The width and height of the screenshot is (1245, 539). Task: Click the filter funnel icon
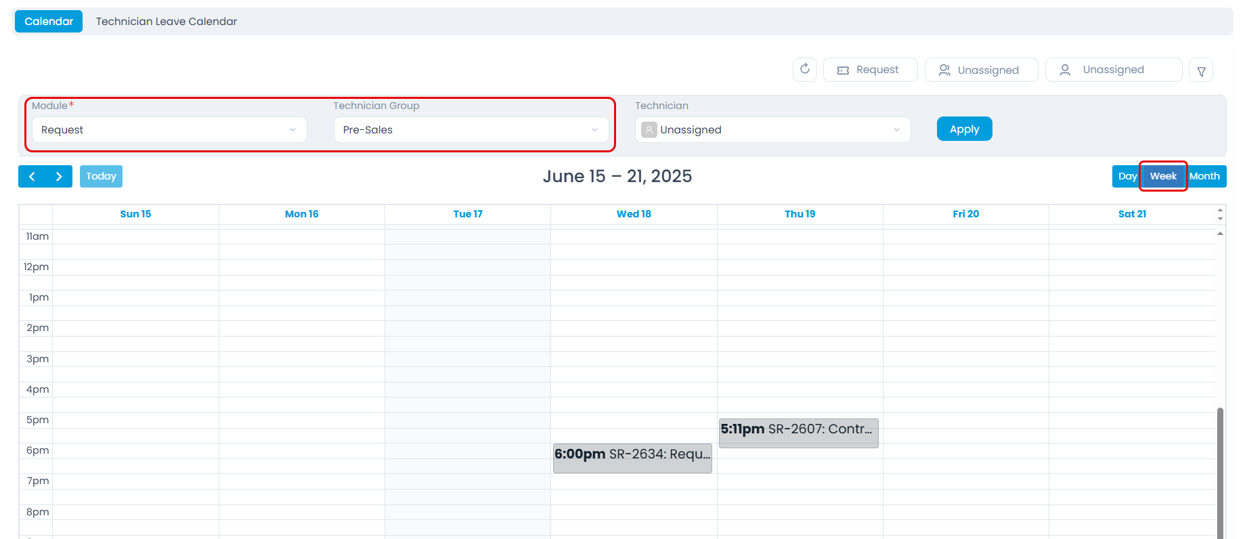click(1201, 70)
